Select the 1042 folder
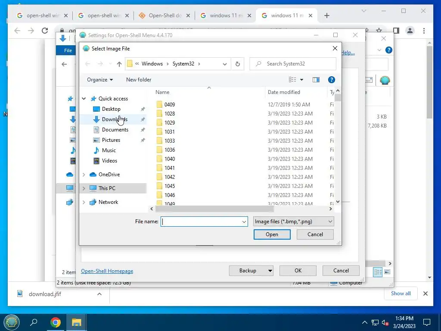 click(170, 177)
